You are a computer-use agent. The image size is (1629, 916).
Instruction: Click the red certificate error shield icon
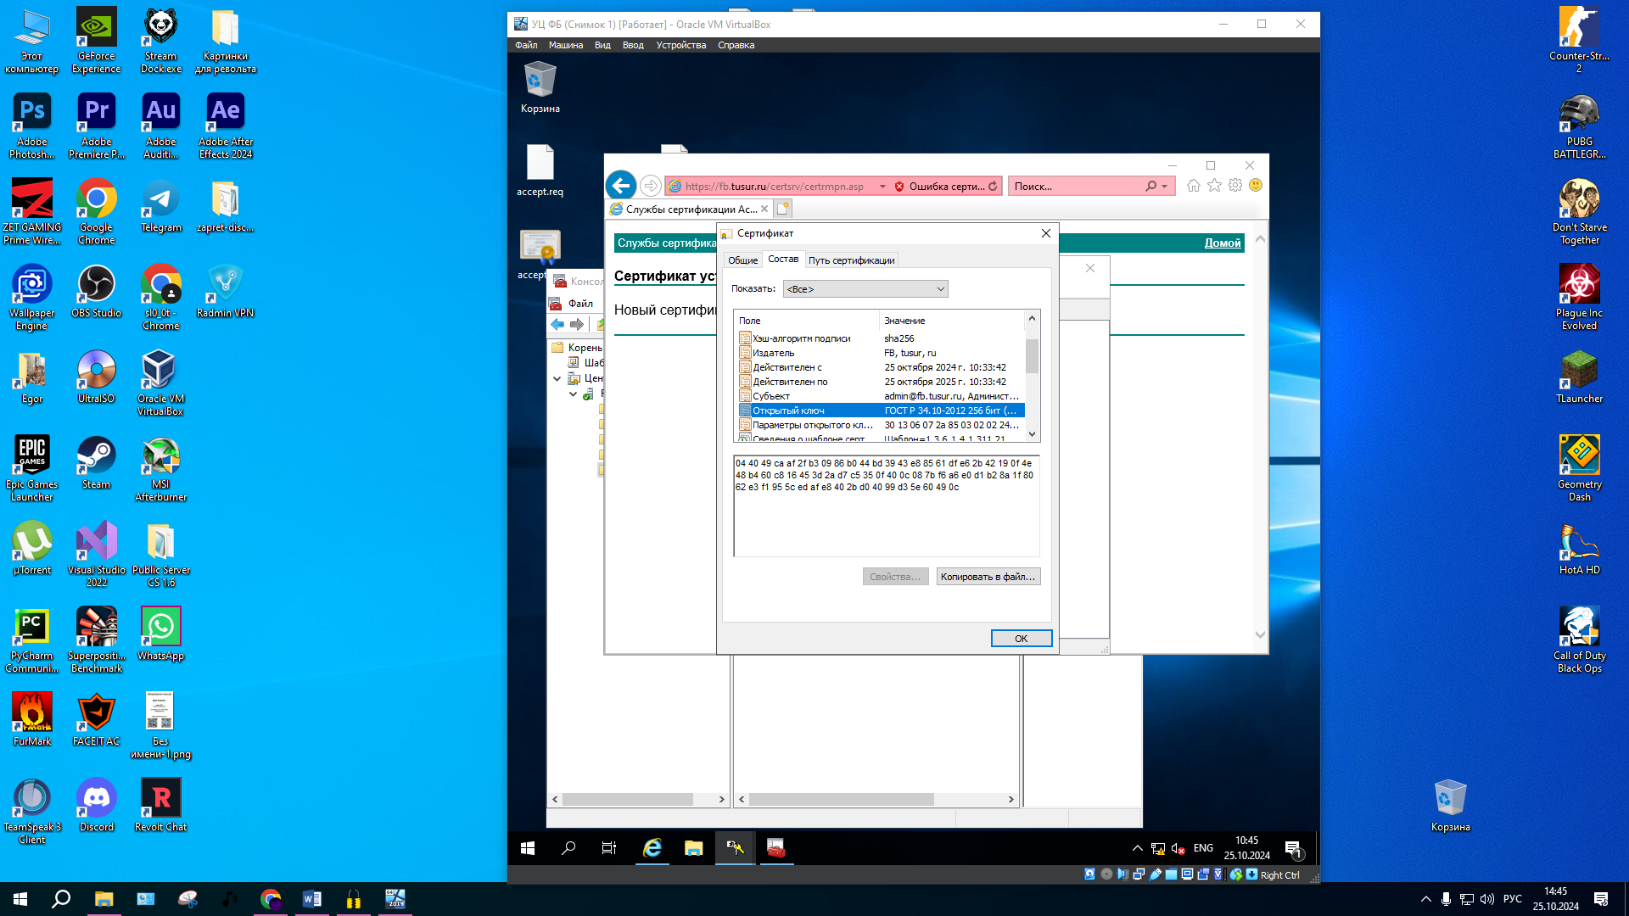coord(899,187)
